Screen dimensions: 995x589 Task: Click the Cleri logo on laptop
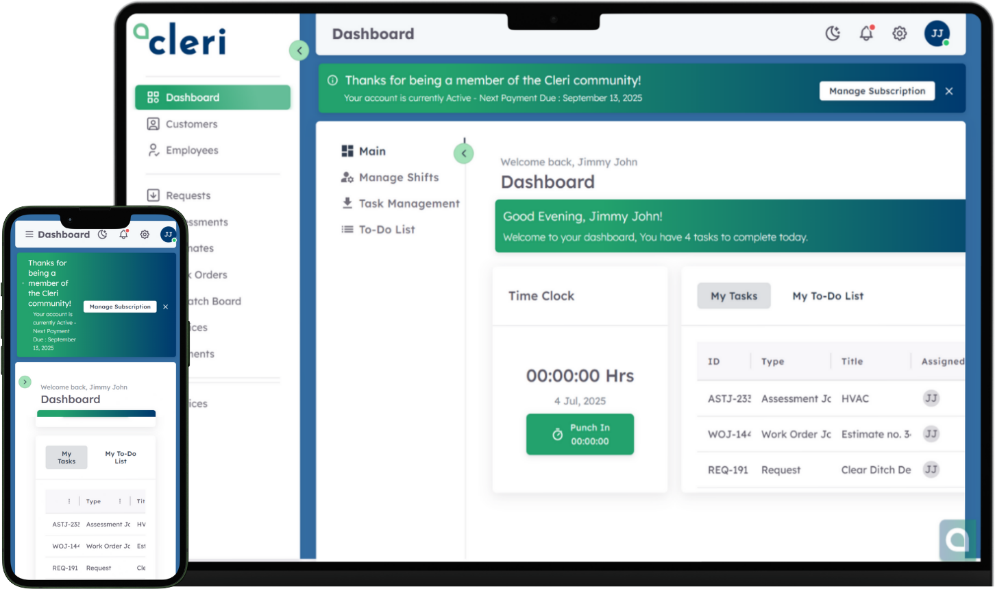pos(180,40)
